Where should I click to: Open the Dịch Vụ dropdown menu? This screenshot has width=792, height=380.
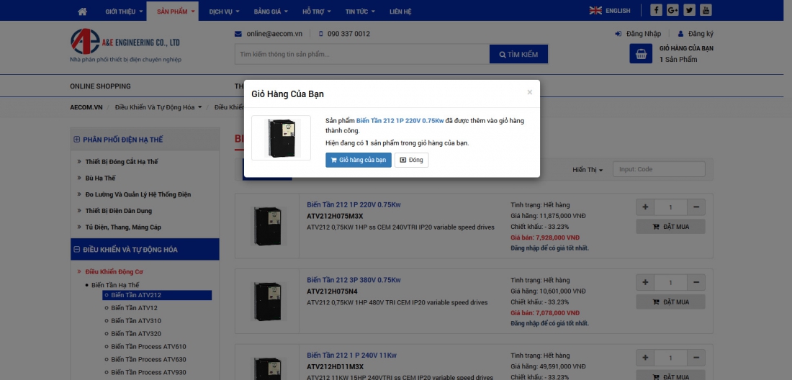click(224, 11)
